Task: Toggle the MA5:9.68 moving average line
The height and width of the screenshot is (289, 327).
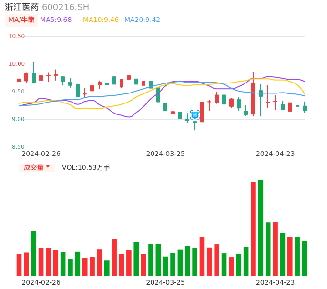Action: click(56, 20)
